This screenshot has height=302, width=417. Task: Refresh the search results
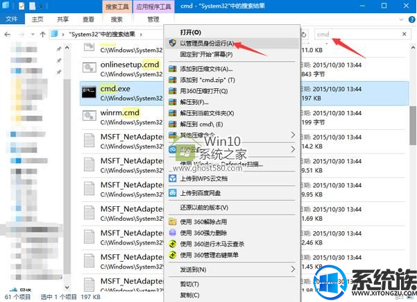point(304,34)
